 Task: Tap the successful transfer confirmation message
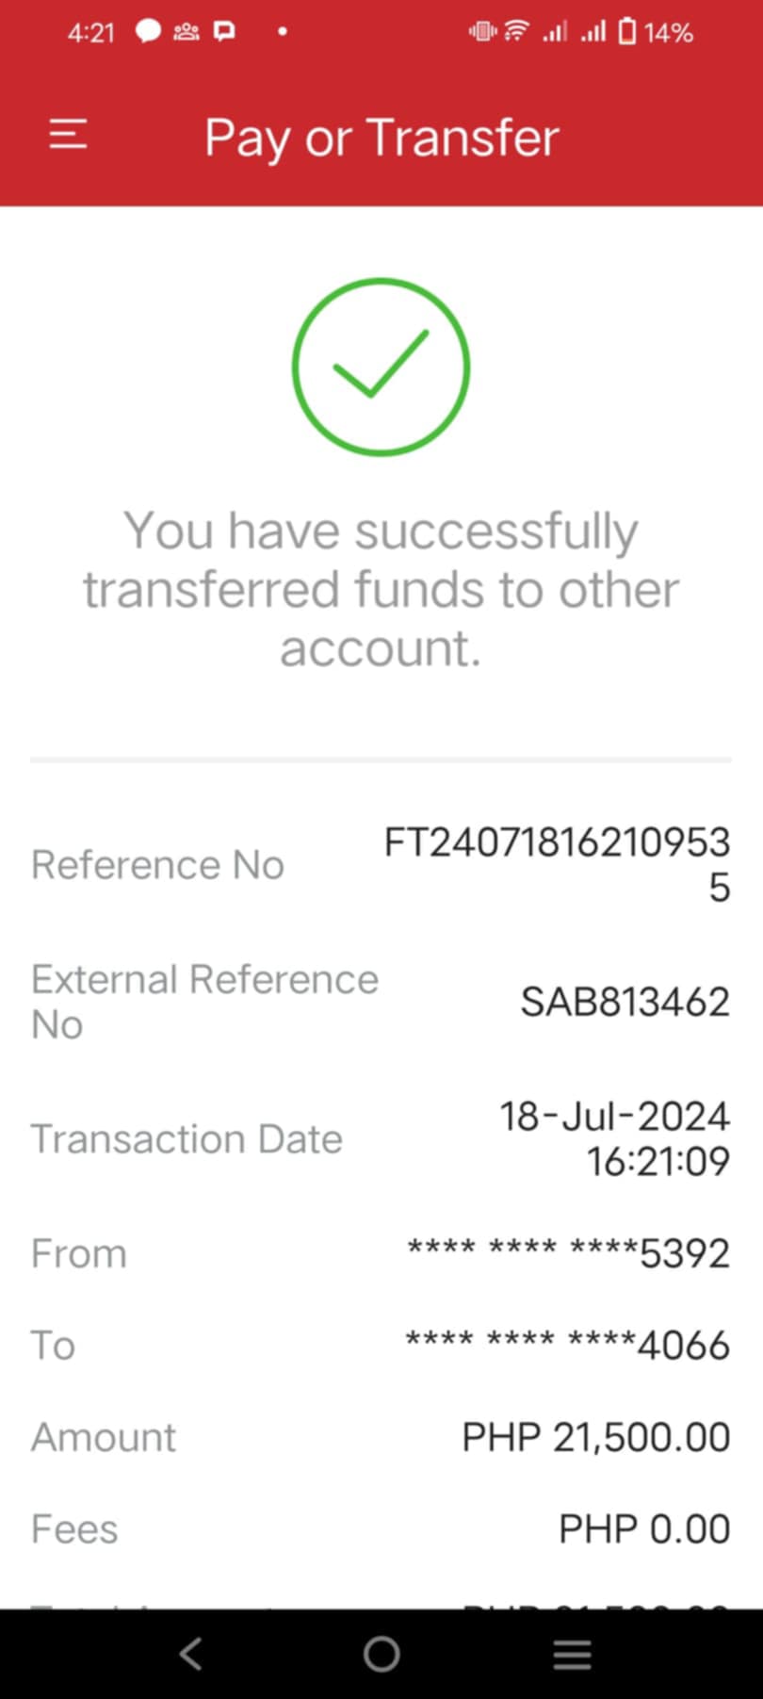tap(381, 589)
